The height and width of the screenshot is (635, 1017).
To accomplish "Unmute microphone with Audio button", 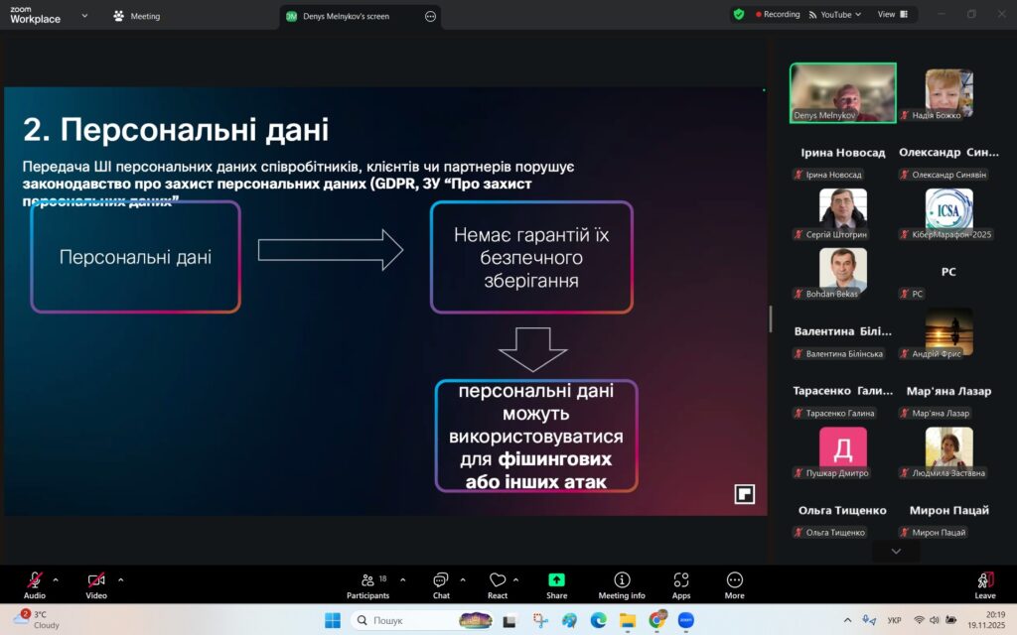I will coord(35,583).
